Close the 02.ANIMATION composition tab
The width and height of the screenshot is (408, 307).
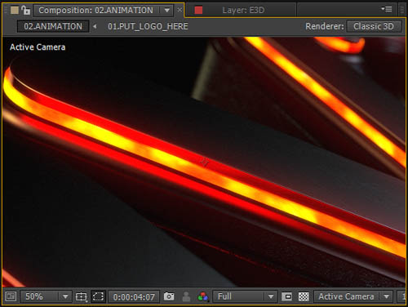[180, 11]
